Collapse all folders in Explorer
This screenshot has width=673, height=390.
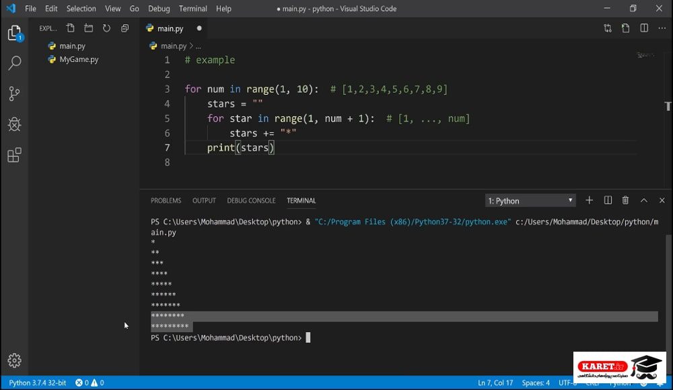click(125, 28)
